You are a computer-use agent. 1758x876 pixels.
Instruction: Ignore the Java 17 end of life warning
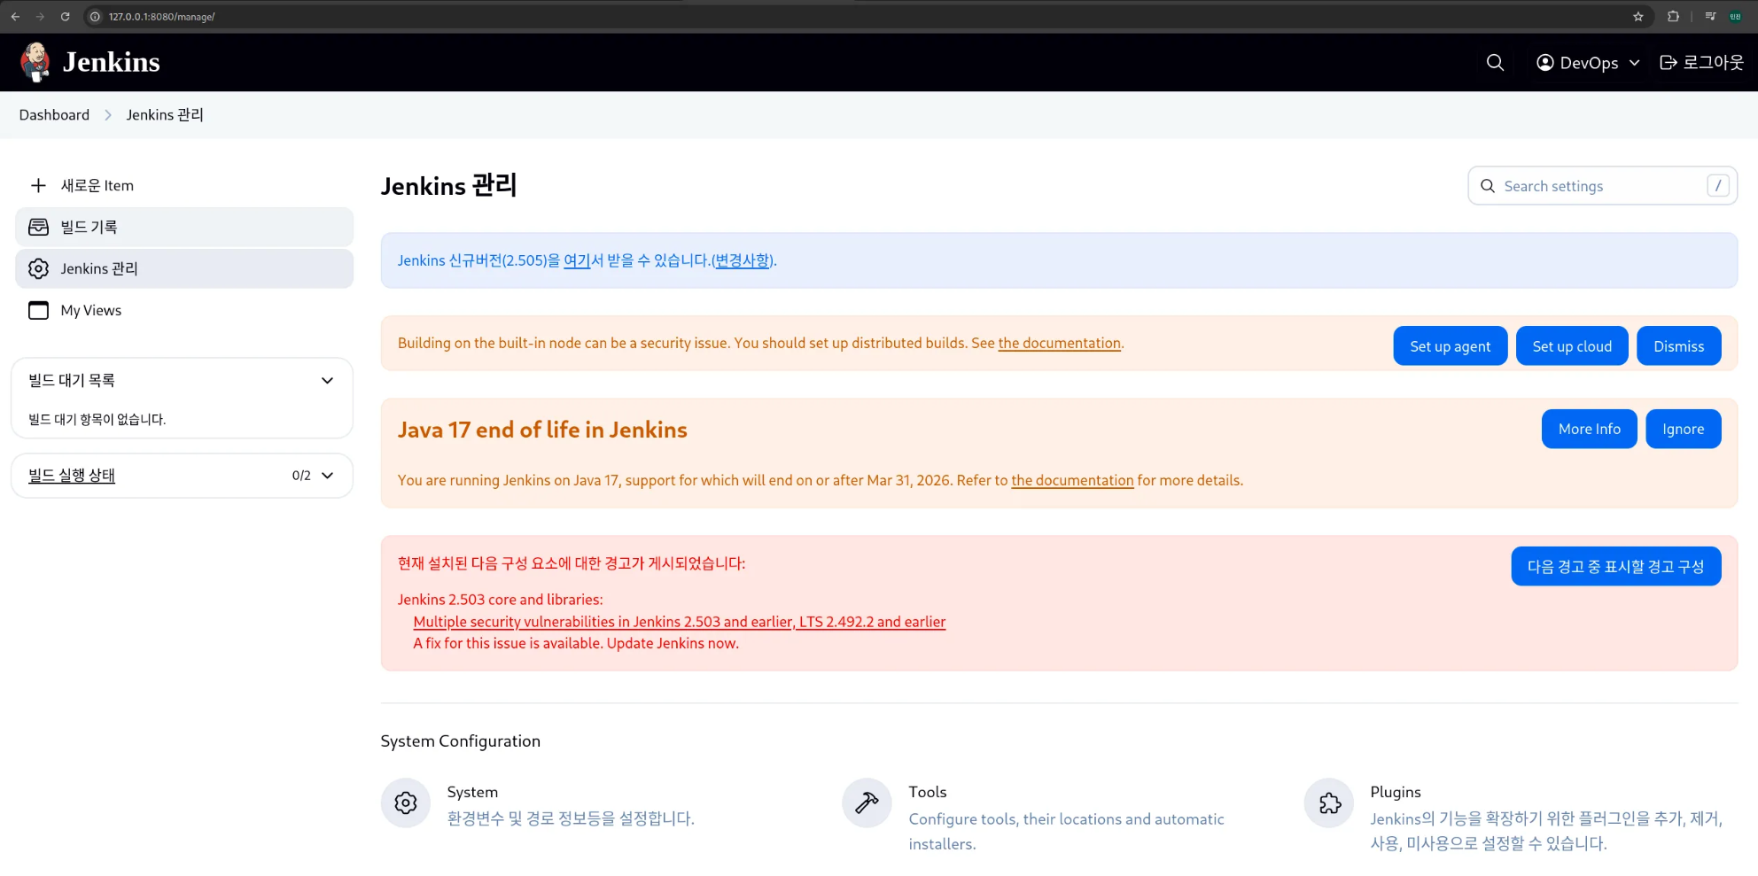(x=1683, y=429)
